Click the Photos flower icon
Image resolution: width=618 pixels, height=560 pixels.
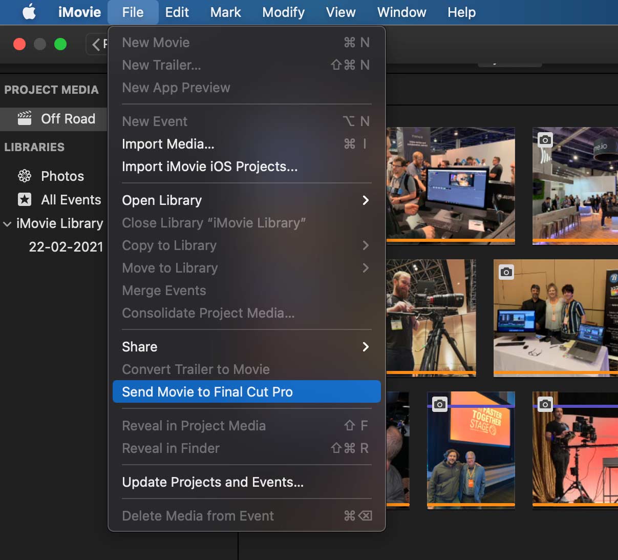[25, 176]
